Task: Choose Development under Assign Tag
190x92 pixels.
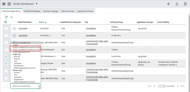Action: tap(19, 66)
